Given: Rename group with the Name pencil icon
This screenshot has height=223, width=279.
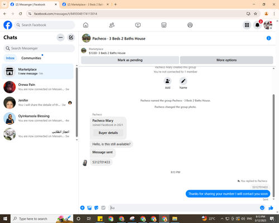Looking at the screenshot, I should coord(183,81).
